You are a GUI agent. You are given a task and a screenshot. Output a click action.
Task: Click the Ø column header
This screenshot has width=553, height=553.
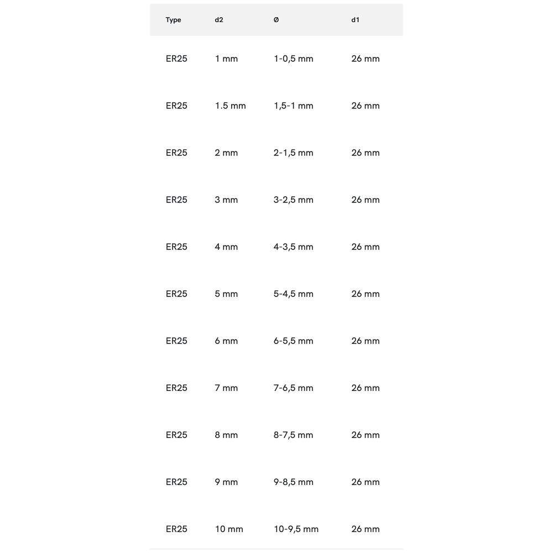point(276,20)
